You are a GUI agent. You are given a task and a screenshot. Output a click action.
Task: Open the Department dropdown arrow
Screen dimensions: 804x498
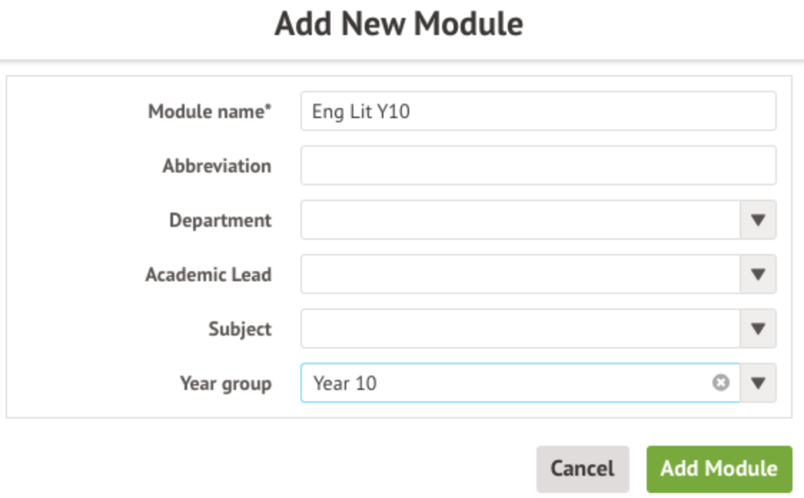coord(758,220)
